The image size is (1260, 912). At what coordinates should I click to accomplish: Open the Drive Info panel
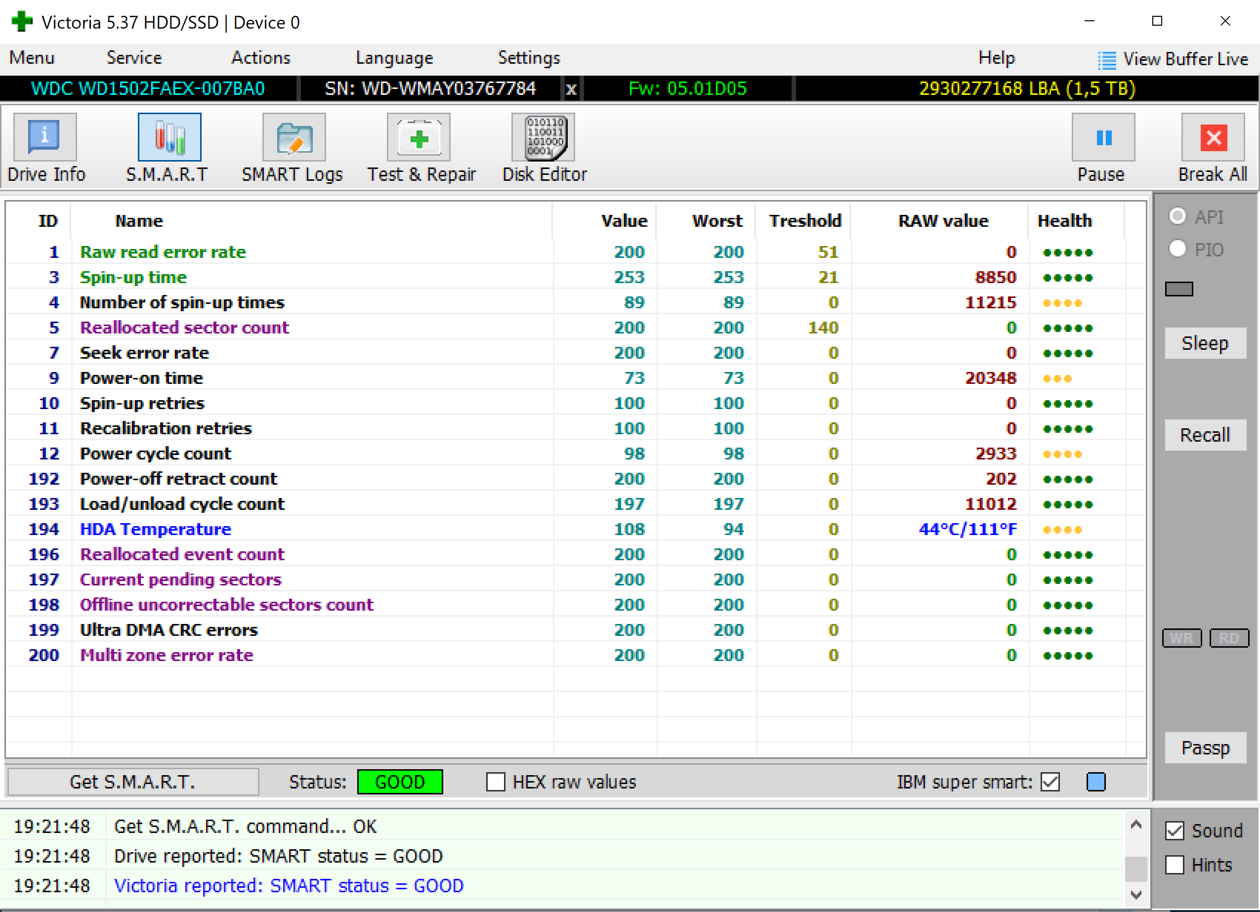(45, 148)
